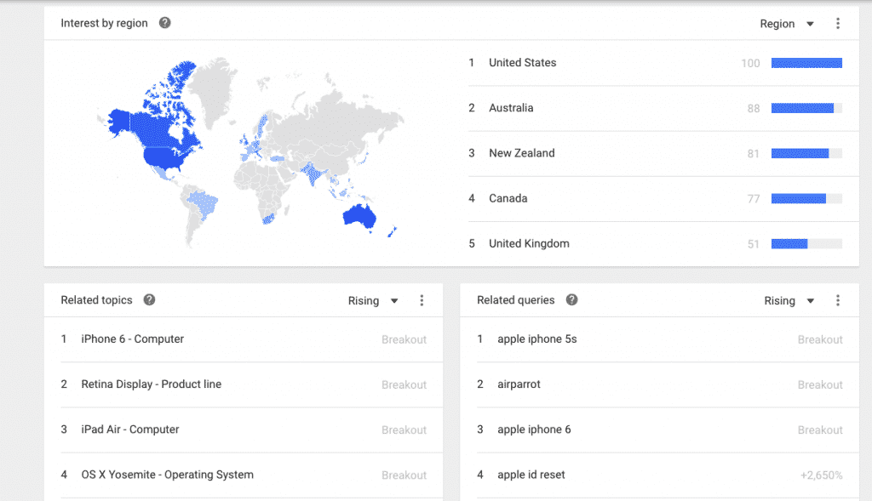Image resolution: width=872 pixels, height=501 pixels.
Task: Click the Interest by region heading
Action: [104, 23]
